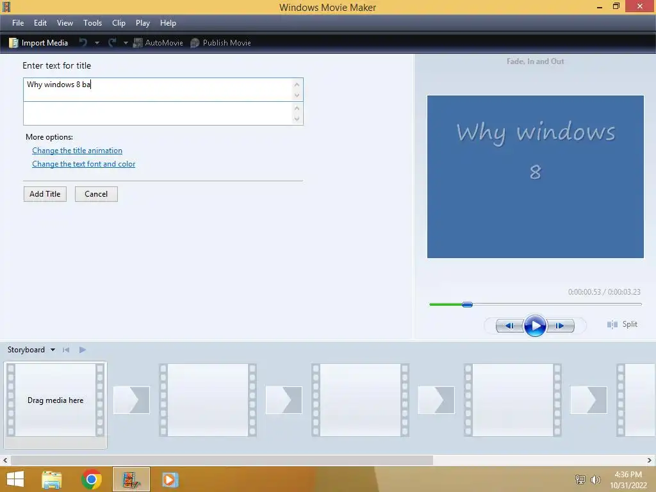Click the Play button in preview monitor
The height and width of the screenshot is (492, 656).
pos(535,325)
